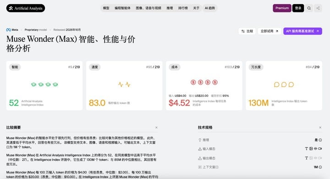Open the 图像、语音与视频 menu
Image resolution: width=330 pixels, height=179 pixels.
click(148, 8)
